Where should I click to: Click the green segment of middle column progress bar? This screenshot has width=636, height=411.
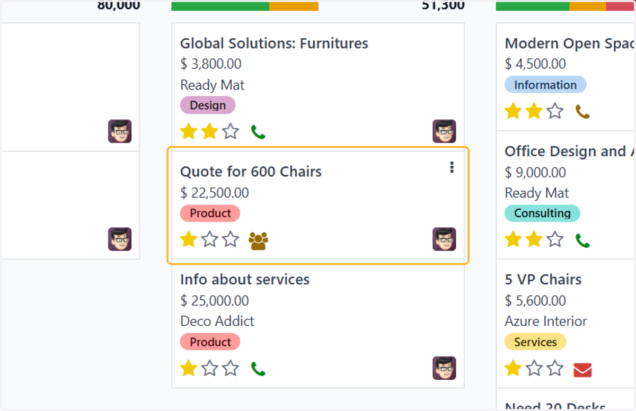[x=220, y=6]
